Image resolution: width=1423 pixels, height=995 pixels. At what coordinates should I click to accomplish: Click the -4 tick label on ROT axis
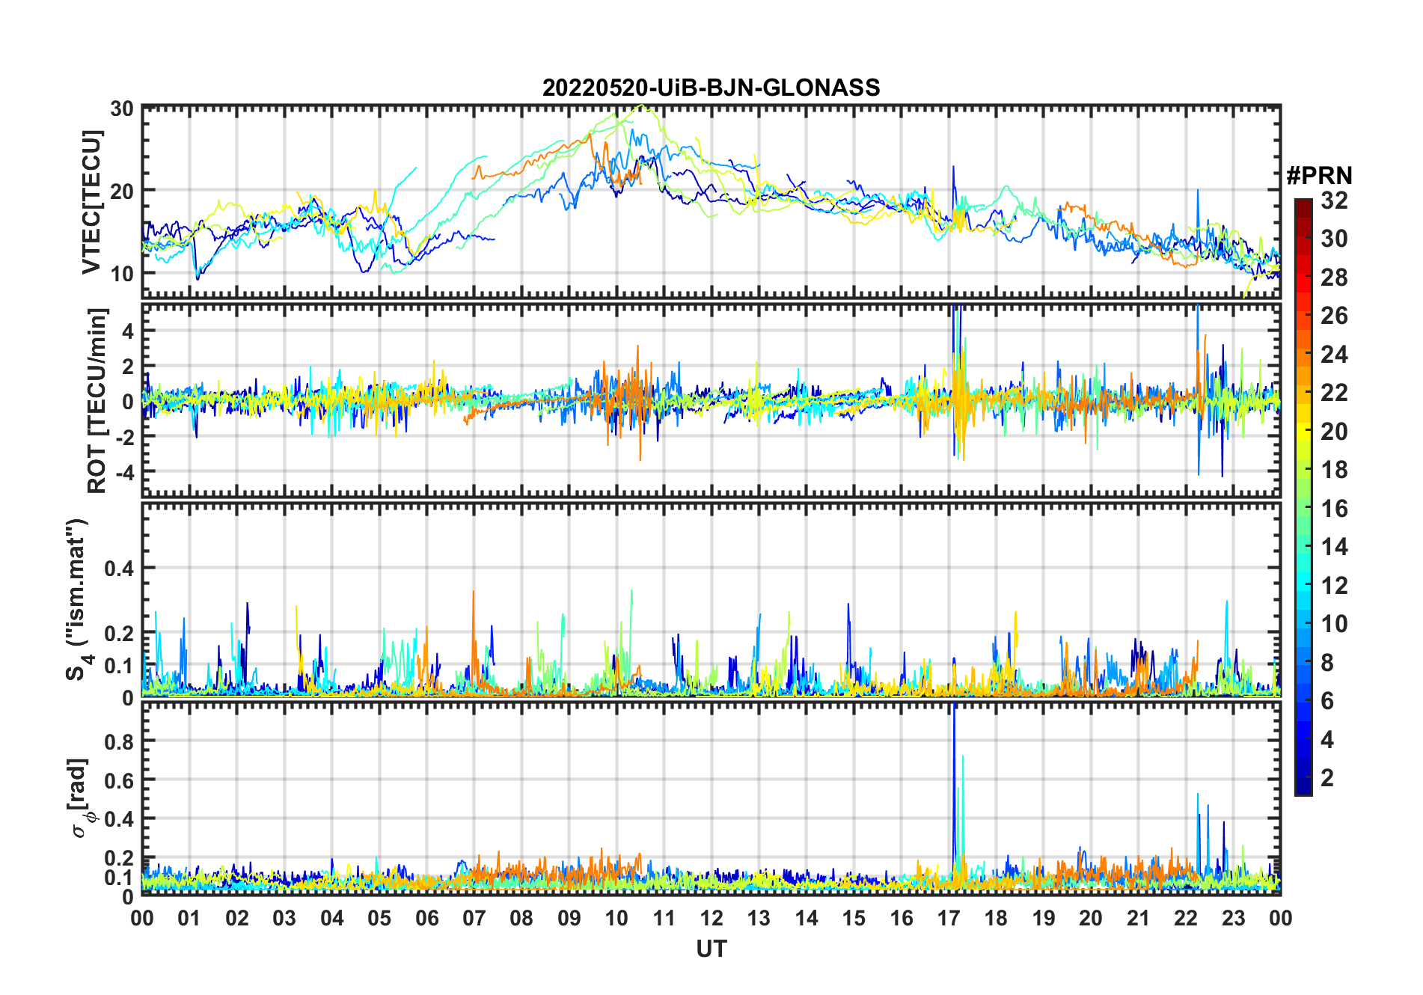123,472
